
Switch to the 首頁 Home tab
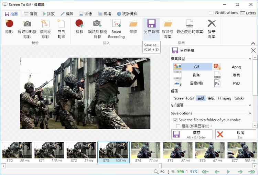[x=30, y=14]
